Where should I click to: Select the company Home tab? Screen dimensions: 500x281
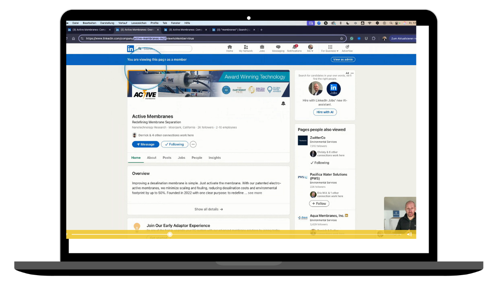coord(136,158)
